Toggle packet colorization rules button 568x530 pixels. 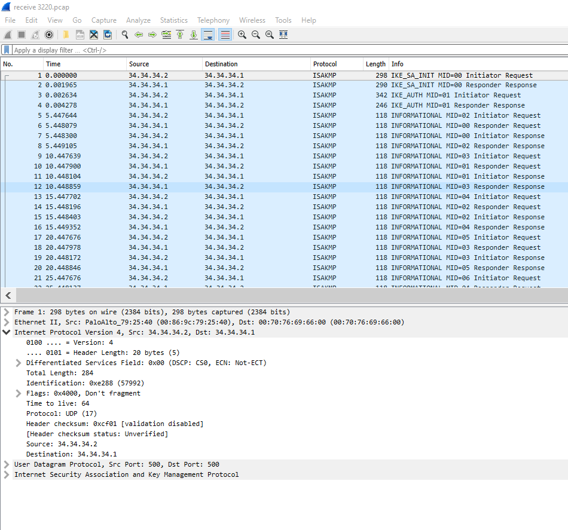(225, 35)
